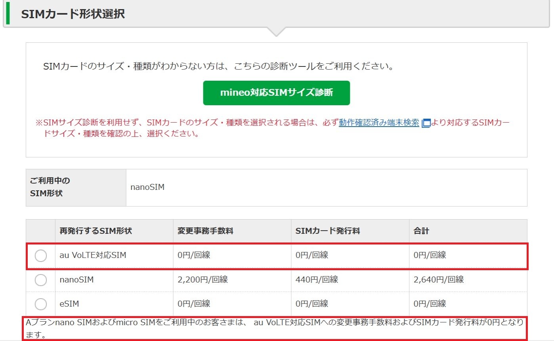
Task: Select the au VoLTE対応SIM radio button
Action: tap(41, 256)
